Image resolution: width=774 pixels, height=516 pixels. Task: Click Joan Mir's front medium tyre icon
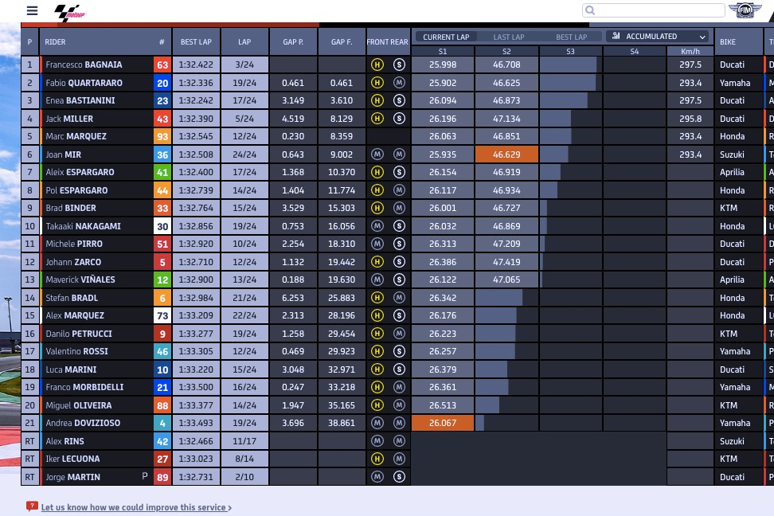pos(377,154)
